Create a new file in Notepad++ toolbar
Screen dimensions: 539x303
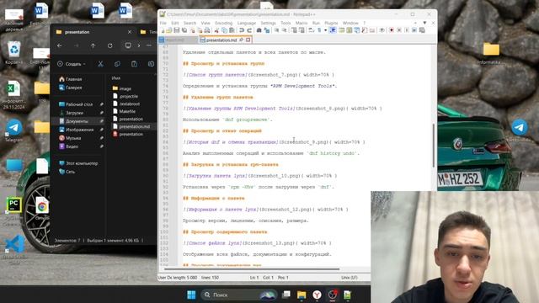point(162,30)
